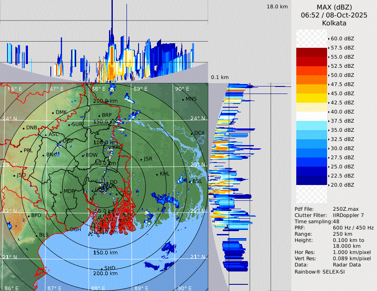Click the darkest navy 20.0 dBZ swatch

[x=312, y=180]
